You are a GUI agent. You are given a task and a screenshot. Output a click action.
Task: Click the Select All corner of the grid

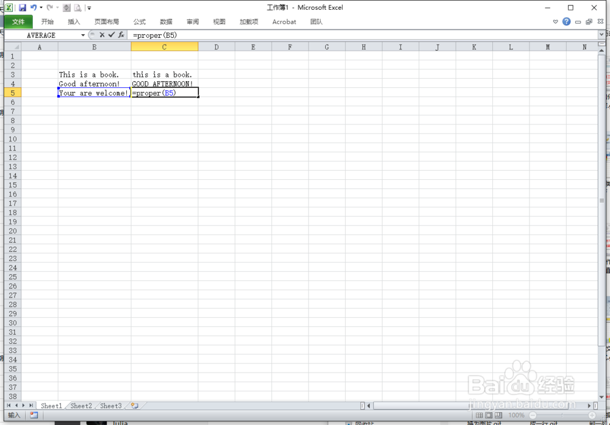(x=12, y=47)
